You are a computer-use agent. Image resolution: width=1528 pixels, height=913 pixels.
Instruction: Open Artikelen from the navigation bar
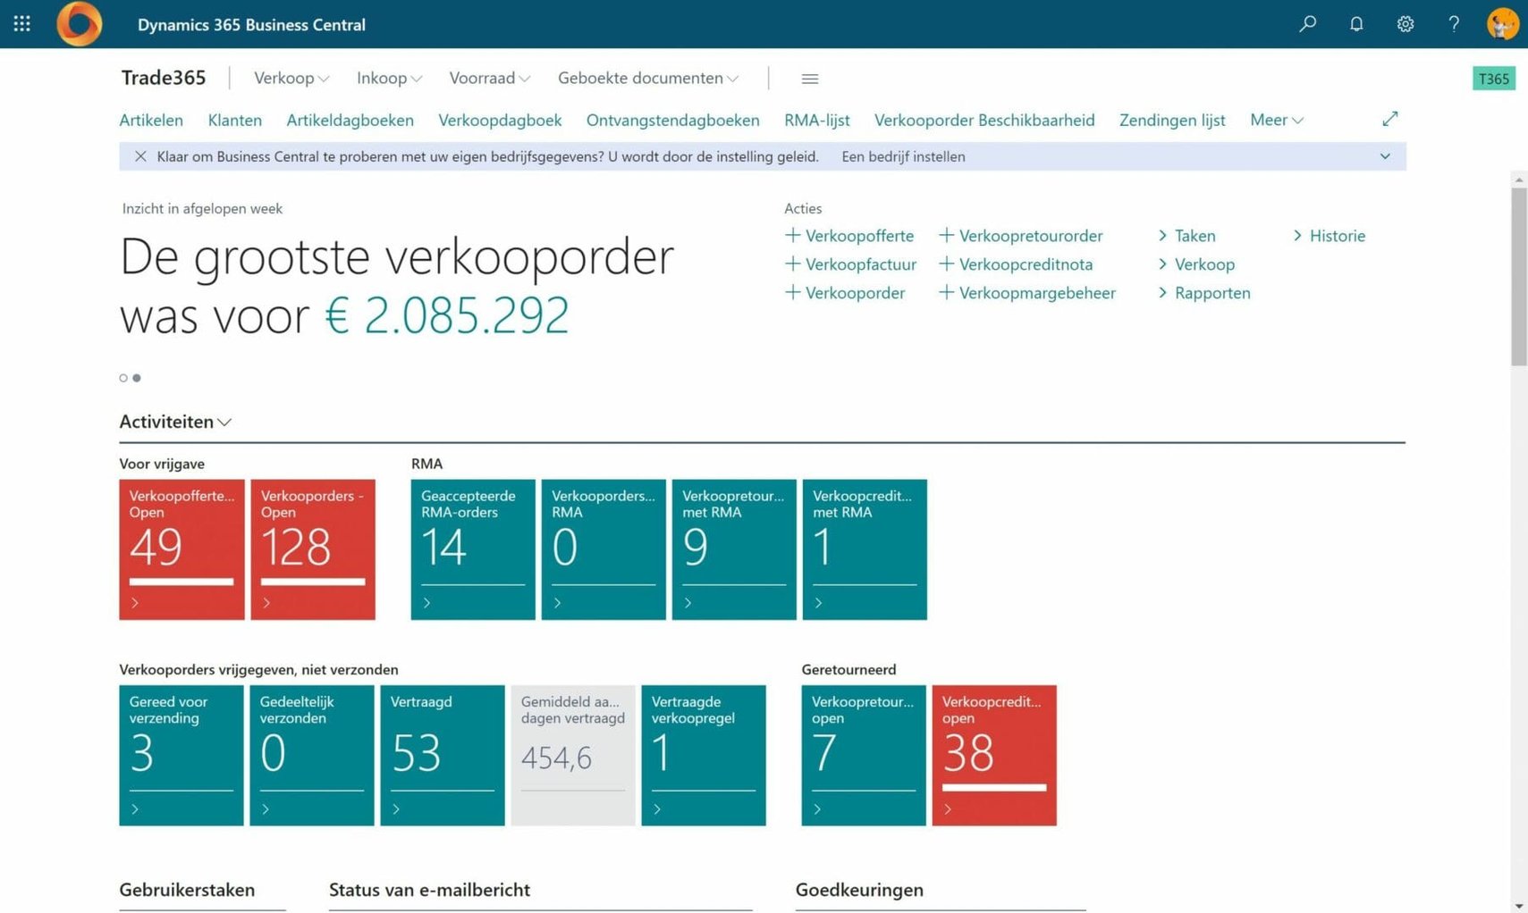(151, 120)
